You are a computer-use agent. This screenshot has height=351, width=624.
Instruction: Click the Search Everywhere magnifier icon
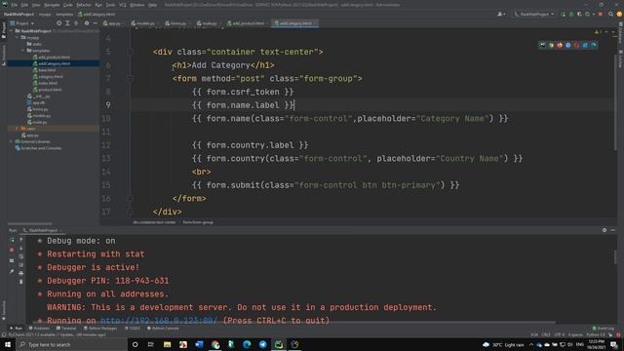click(611, 14)
